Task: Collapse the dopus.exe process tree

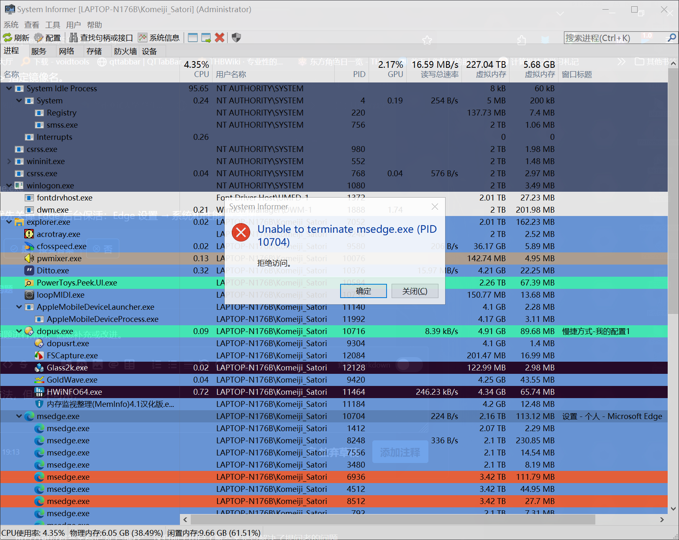Action: [19, 331]
